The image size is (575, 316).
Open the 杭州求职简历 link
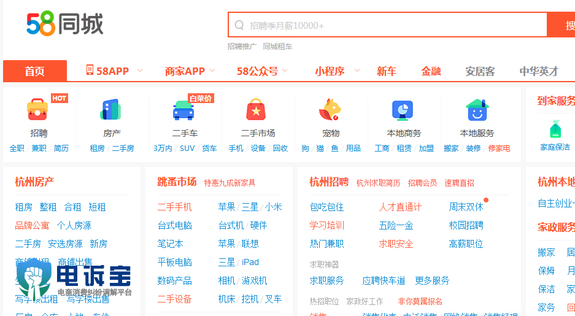click(378, 183)
